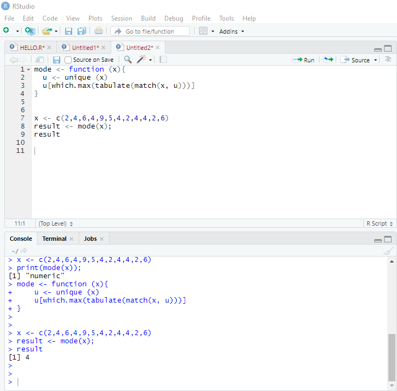397x391 pixels.
Task: Open the R Script file type selector
Action: 379,223
